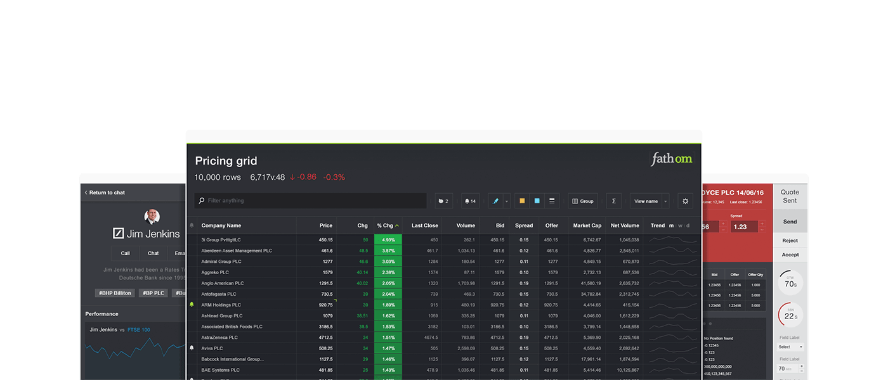Click the 'Filter anything' search field
This screenshot has height=380, width=888.
click(x=311, y=201)
